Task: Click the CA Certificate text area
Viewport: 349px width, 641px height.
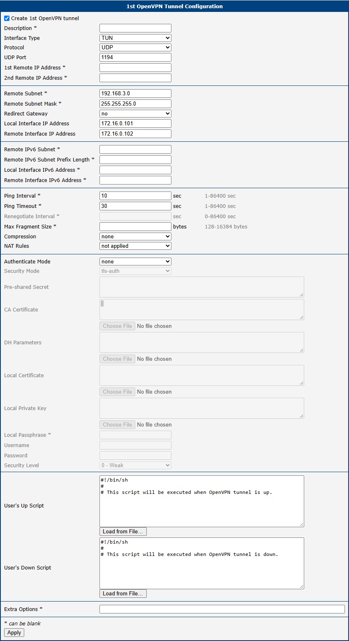Action: pyautogui.click(x=202, y=309)
